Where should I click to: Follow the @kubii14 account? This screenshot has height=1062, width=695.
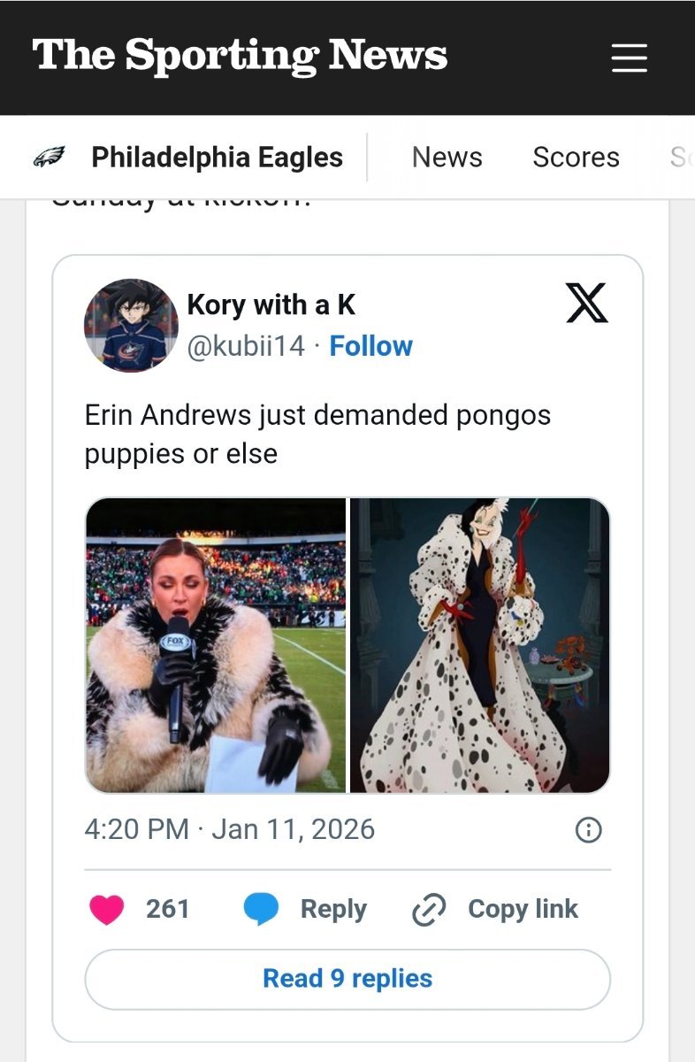tap(370, 346)
